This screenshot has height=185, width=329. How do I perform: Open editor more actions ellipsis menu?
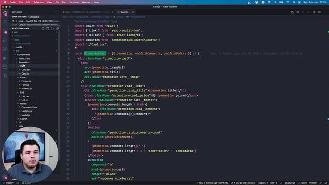(325, 12)
